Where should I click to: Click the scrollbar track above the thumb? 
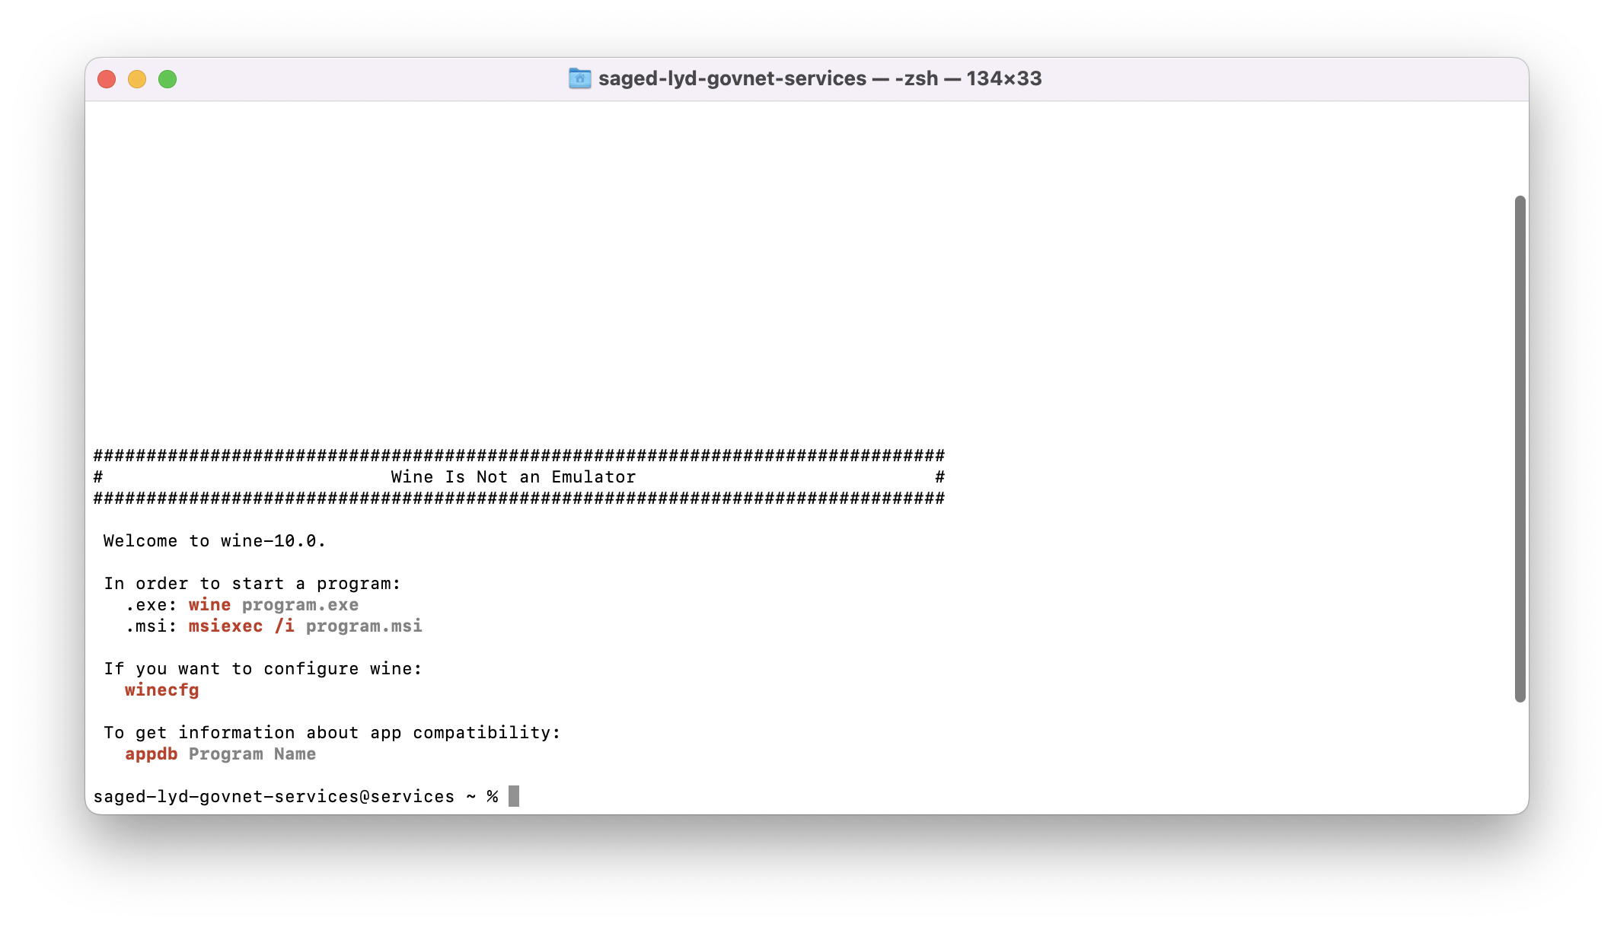pyautogui.click(x=1520, y=148)
